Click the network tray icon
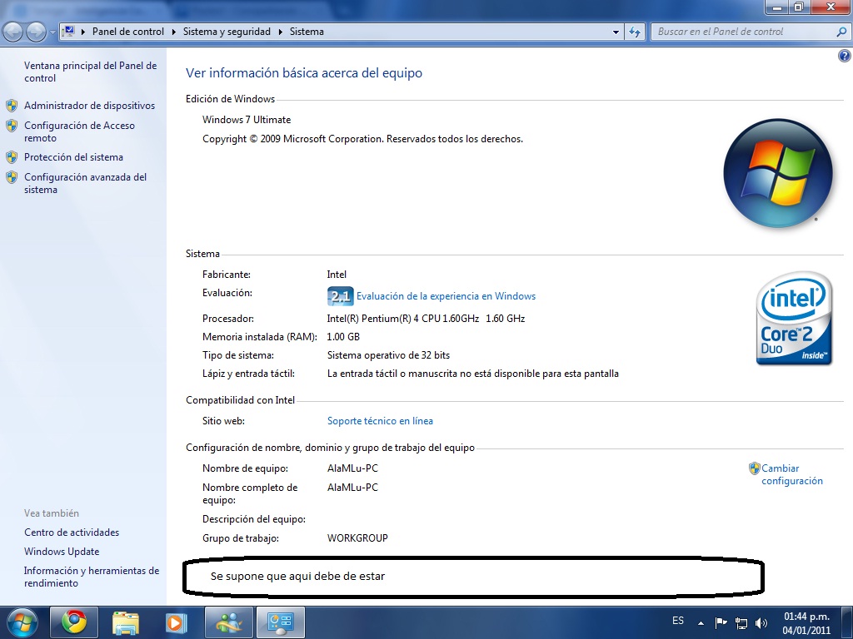This screenshot has width=853, height=639. coord(741,622)
